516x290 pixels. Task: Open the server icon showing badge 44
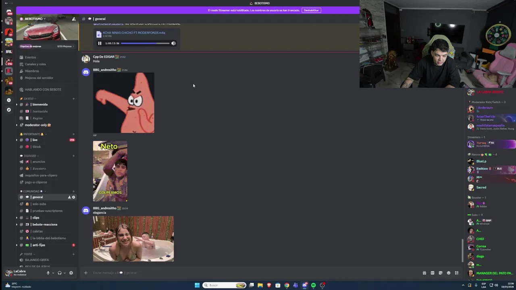(9, 81)
